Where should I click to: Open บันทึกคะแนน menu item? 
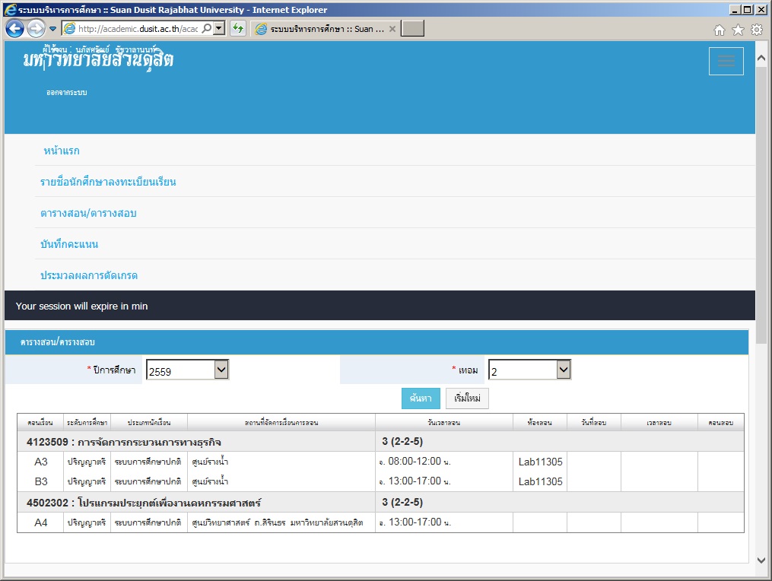point(69,244)
